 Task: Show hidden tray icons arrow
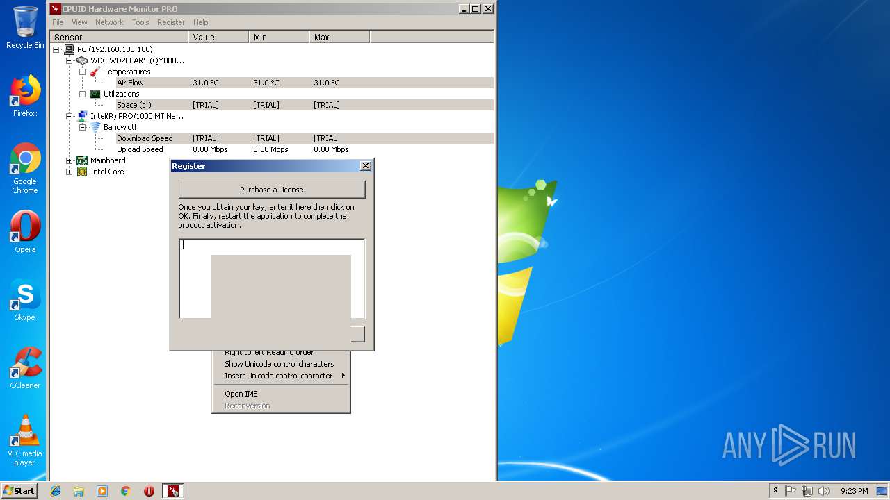(775, 491)
